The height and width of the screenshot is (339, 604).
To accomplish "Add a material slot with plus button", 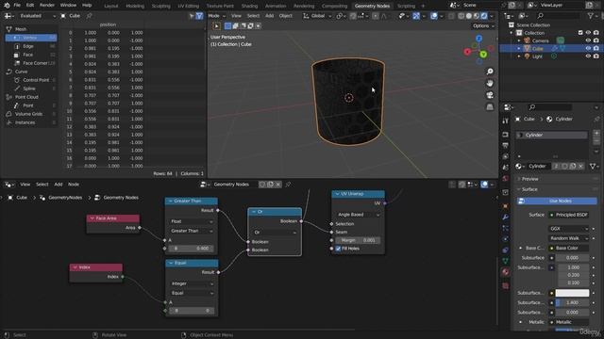I will point(596,134).
